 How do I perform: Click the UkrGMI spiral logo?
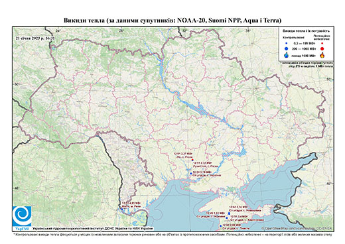click(x=22, y=216)
